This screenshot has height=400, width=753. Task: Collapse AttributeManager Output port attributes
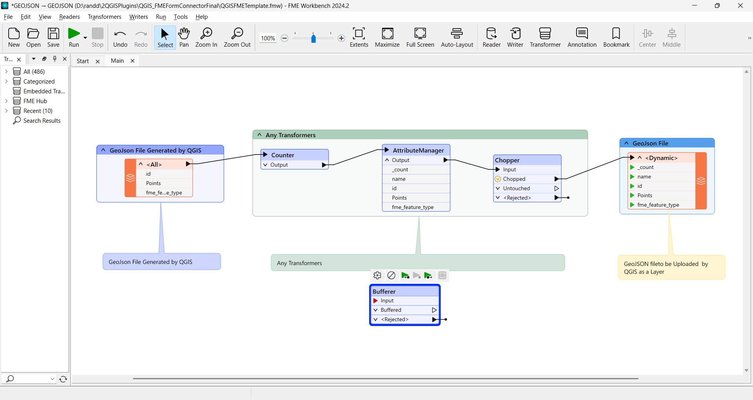pos(387,160)
